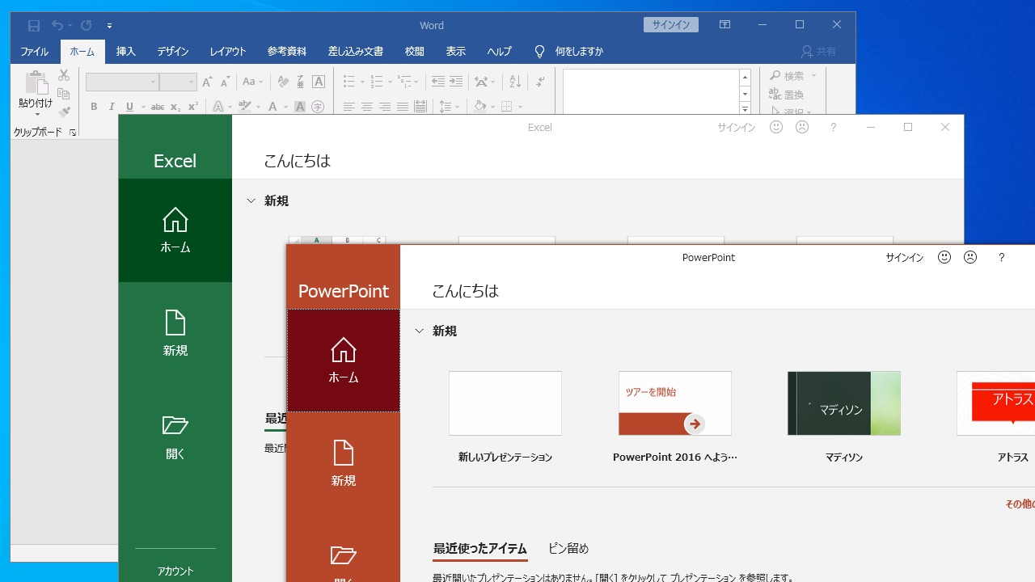
Task: Open the font name combo box in Word
Action: [122, 82]
